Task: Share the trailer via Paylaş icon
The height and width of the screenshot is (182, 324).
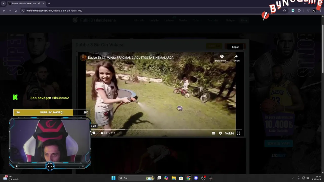Action: click(x=236, y=58)
